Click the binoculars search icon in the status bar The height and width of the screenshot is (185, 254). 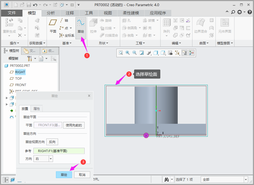166,179
